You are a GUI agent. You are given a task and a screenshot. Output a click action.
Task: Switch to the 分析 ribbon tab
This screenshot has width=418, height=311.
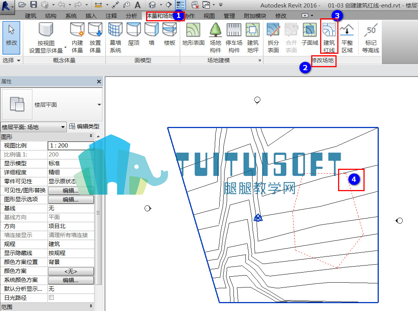131,16
